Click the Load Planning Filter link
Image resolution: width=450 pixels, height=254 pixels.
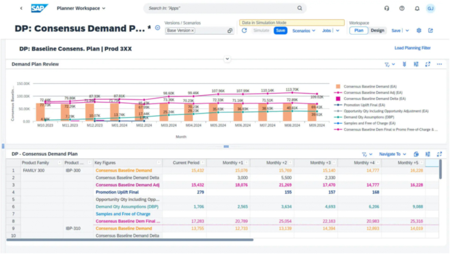[412, 48]
